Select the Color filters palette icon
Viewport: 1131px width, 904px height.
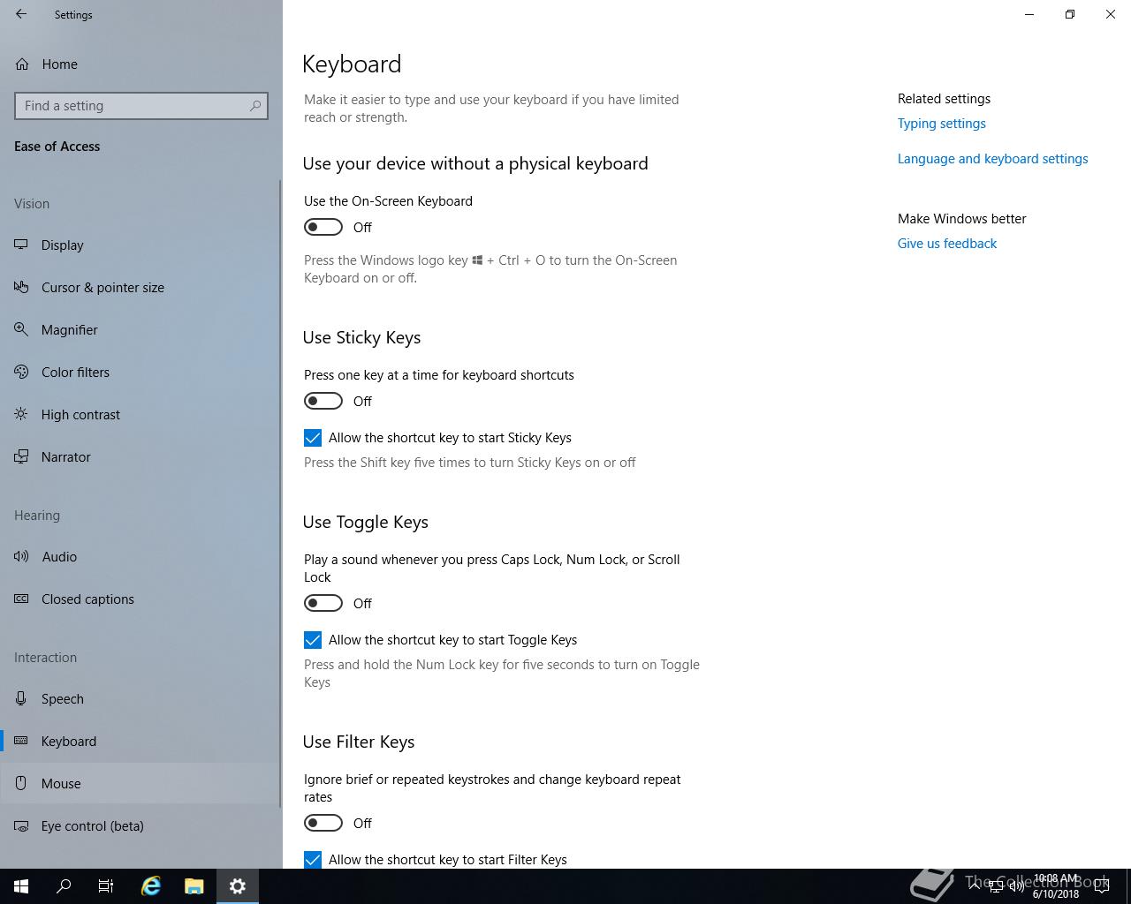click(21, 372)
